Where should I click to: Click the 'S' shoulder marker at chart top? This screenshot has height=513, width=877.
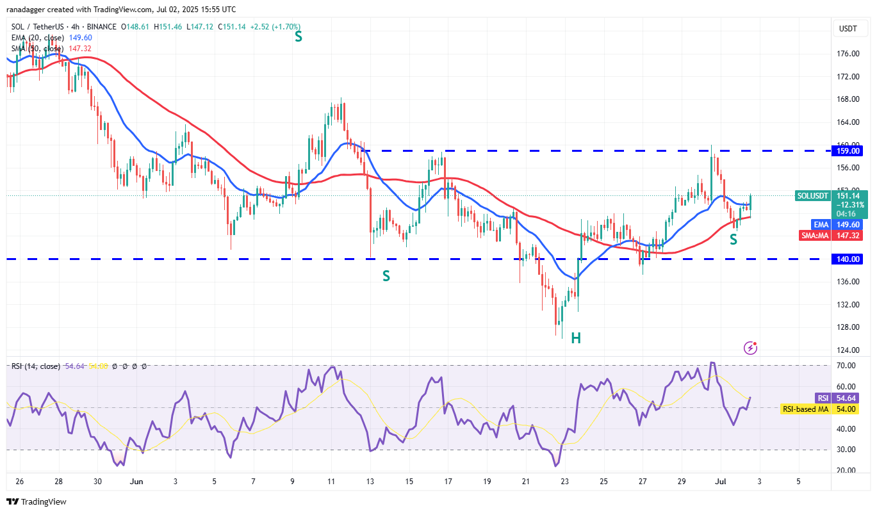(299, 37)
